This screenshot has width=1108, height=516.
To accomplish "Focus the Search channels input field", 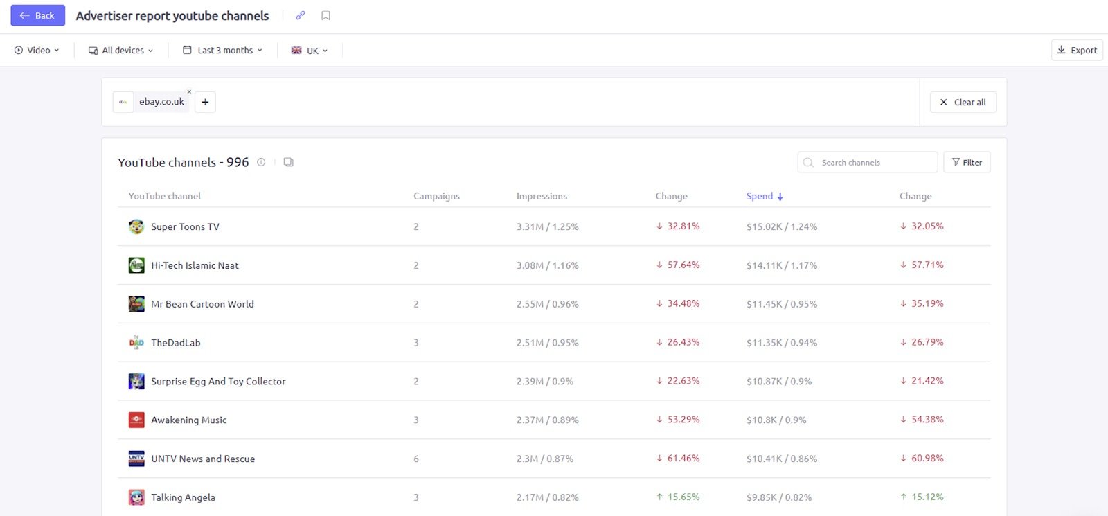I will [x=873, y=162].
